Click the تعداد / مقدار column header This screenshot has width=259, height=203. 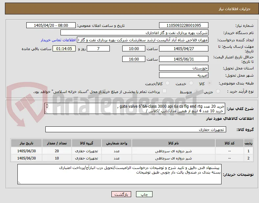(57, 143)
